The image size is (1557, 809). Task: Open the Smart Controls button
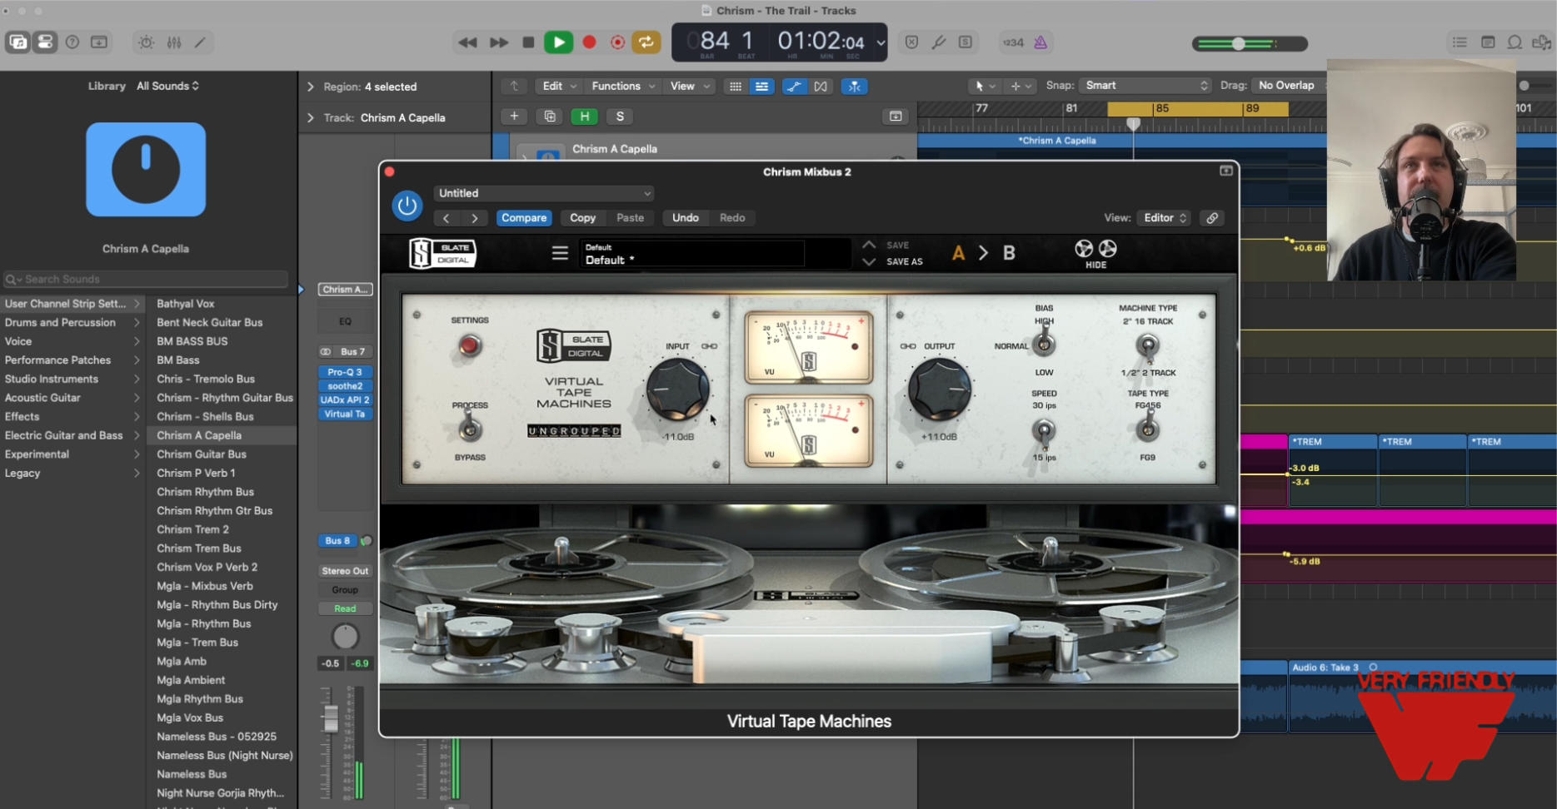(x=147, y=42)
